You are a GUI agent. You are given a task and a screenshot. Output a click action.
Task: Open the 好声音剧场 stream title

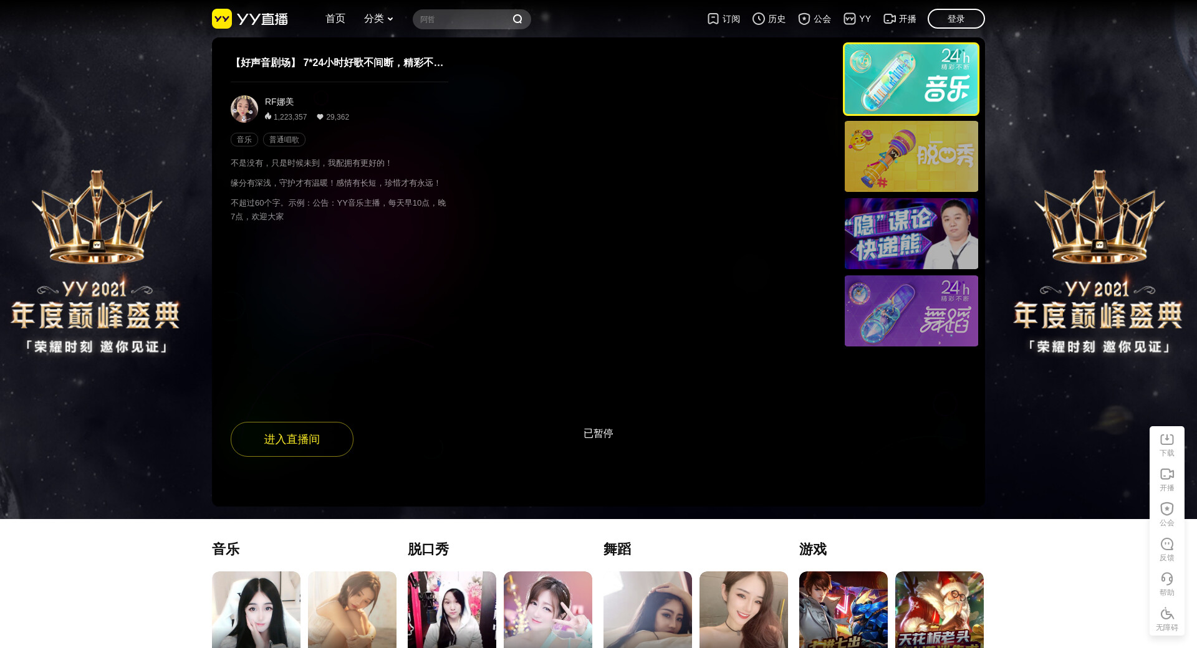[337, 62]
